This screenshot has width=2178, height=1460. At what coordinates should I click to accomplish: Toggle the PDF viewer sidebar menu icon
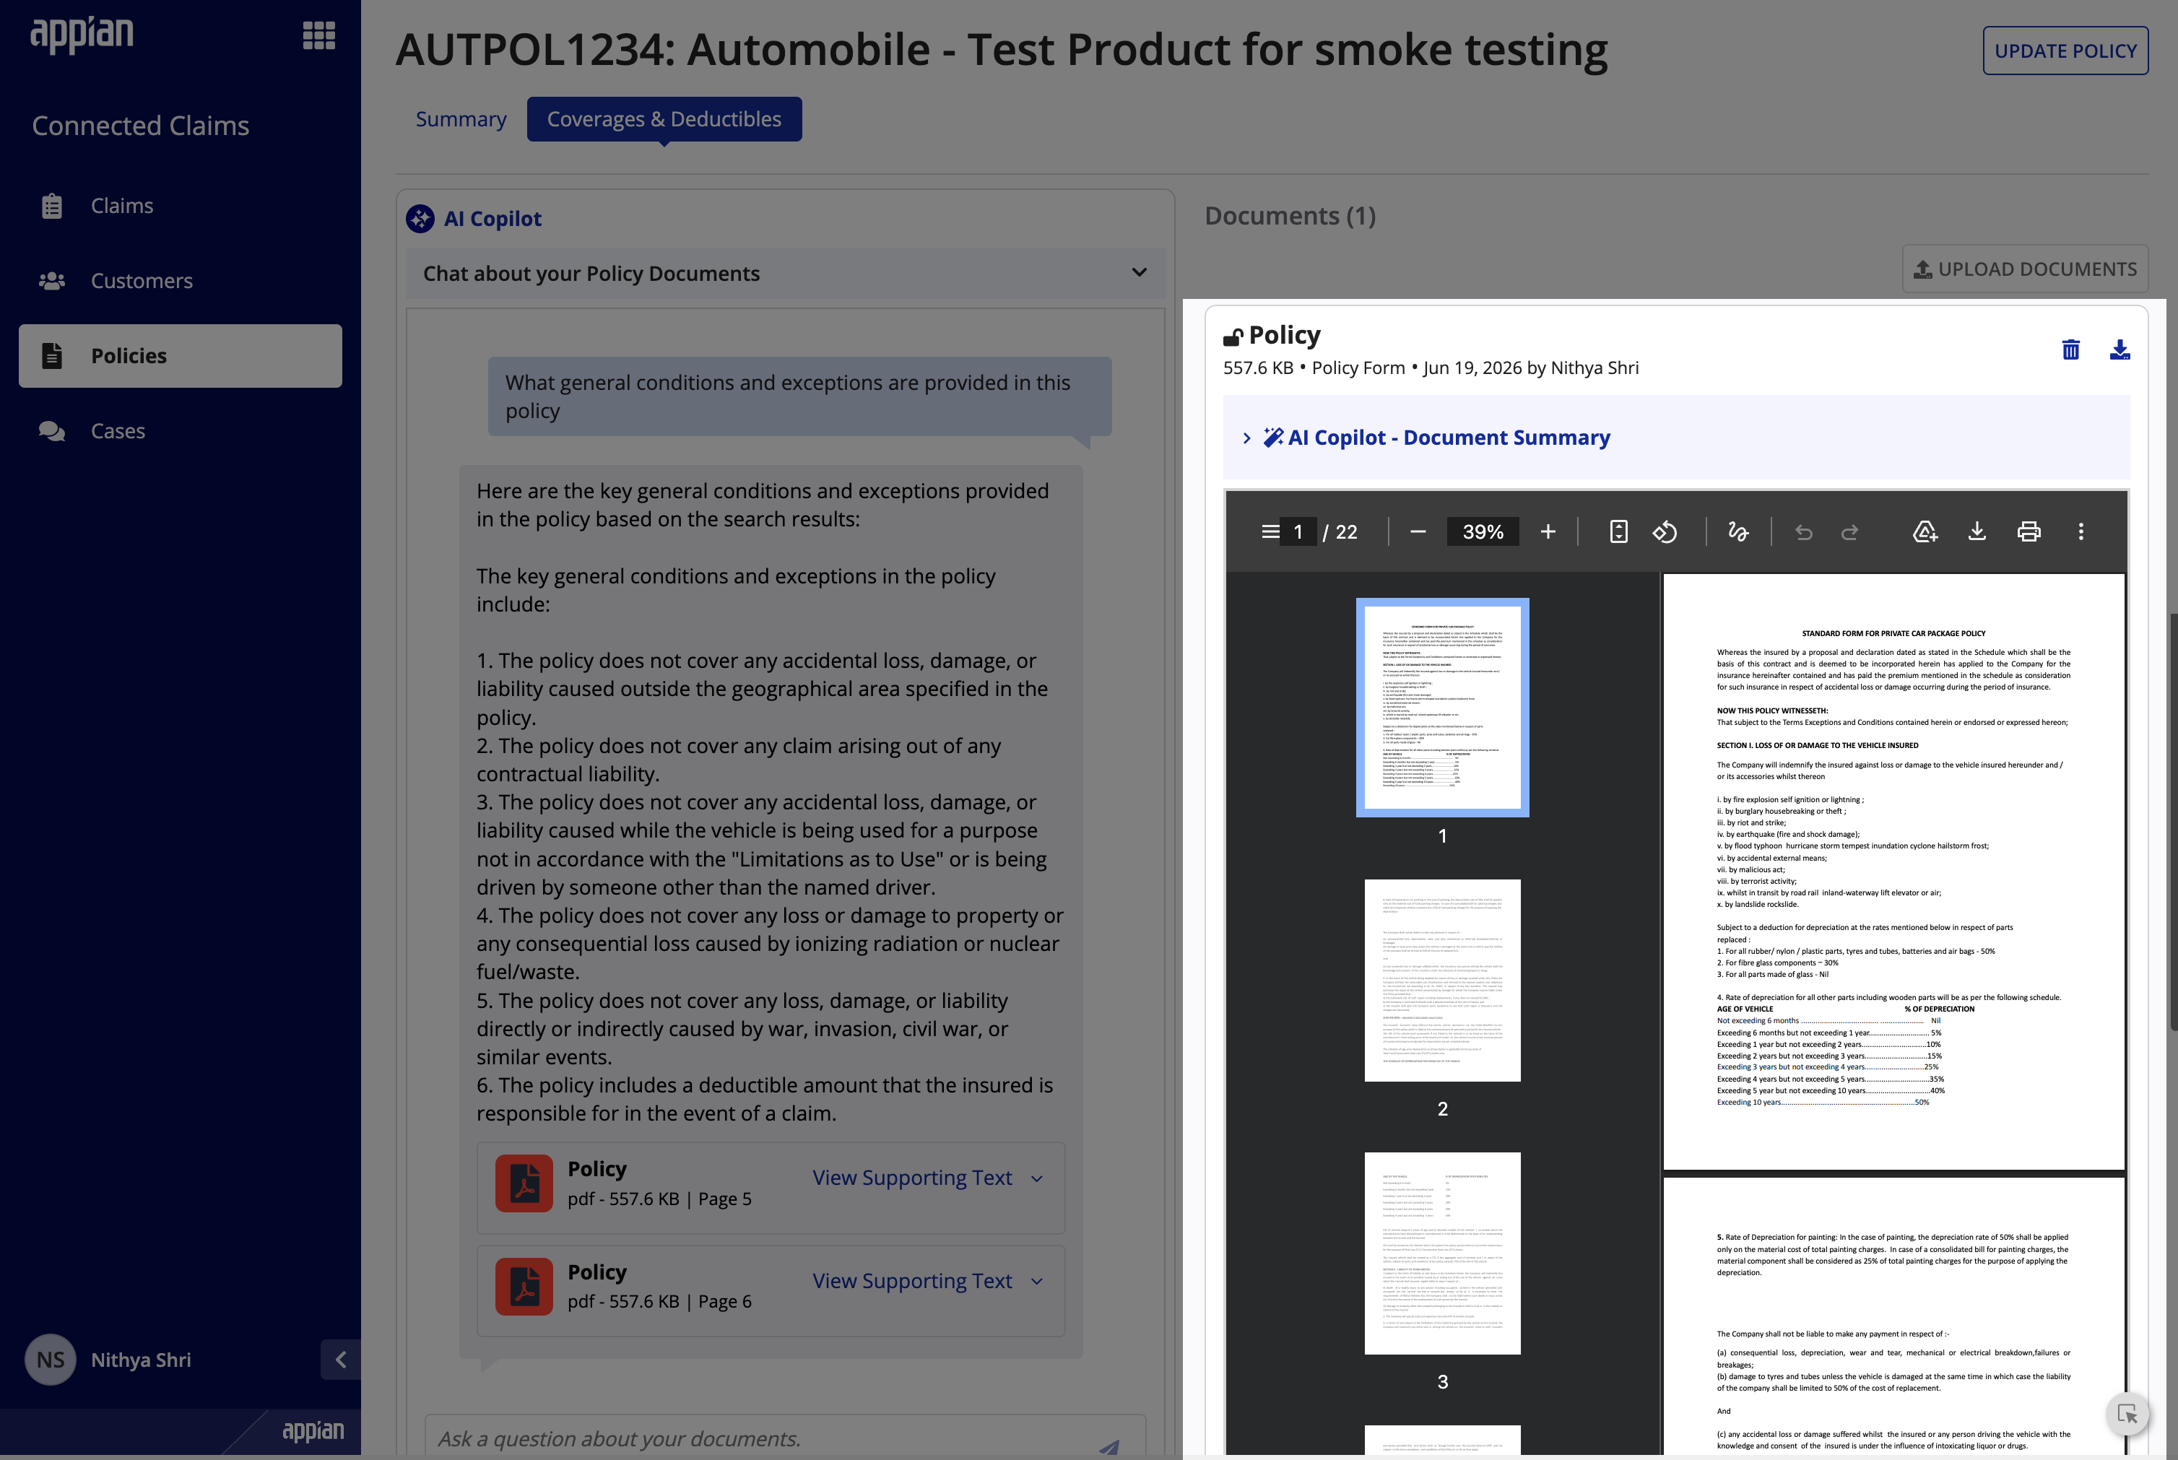click(1270, 531)
